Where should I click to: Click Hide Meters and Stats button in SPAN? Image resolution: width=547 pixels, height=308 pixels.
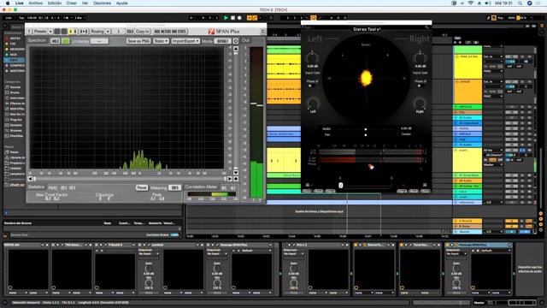(170, 32)
